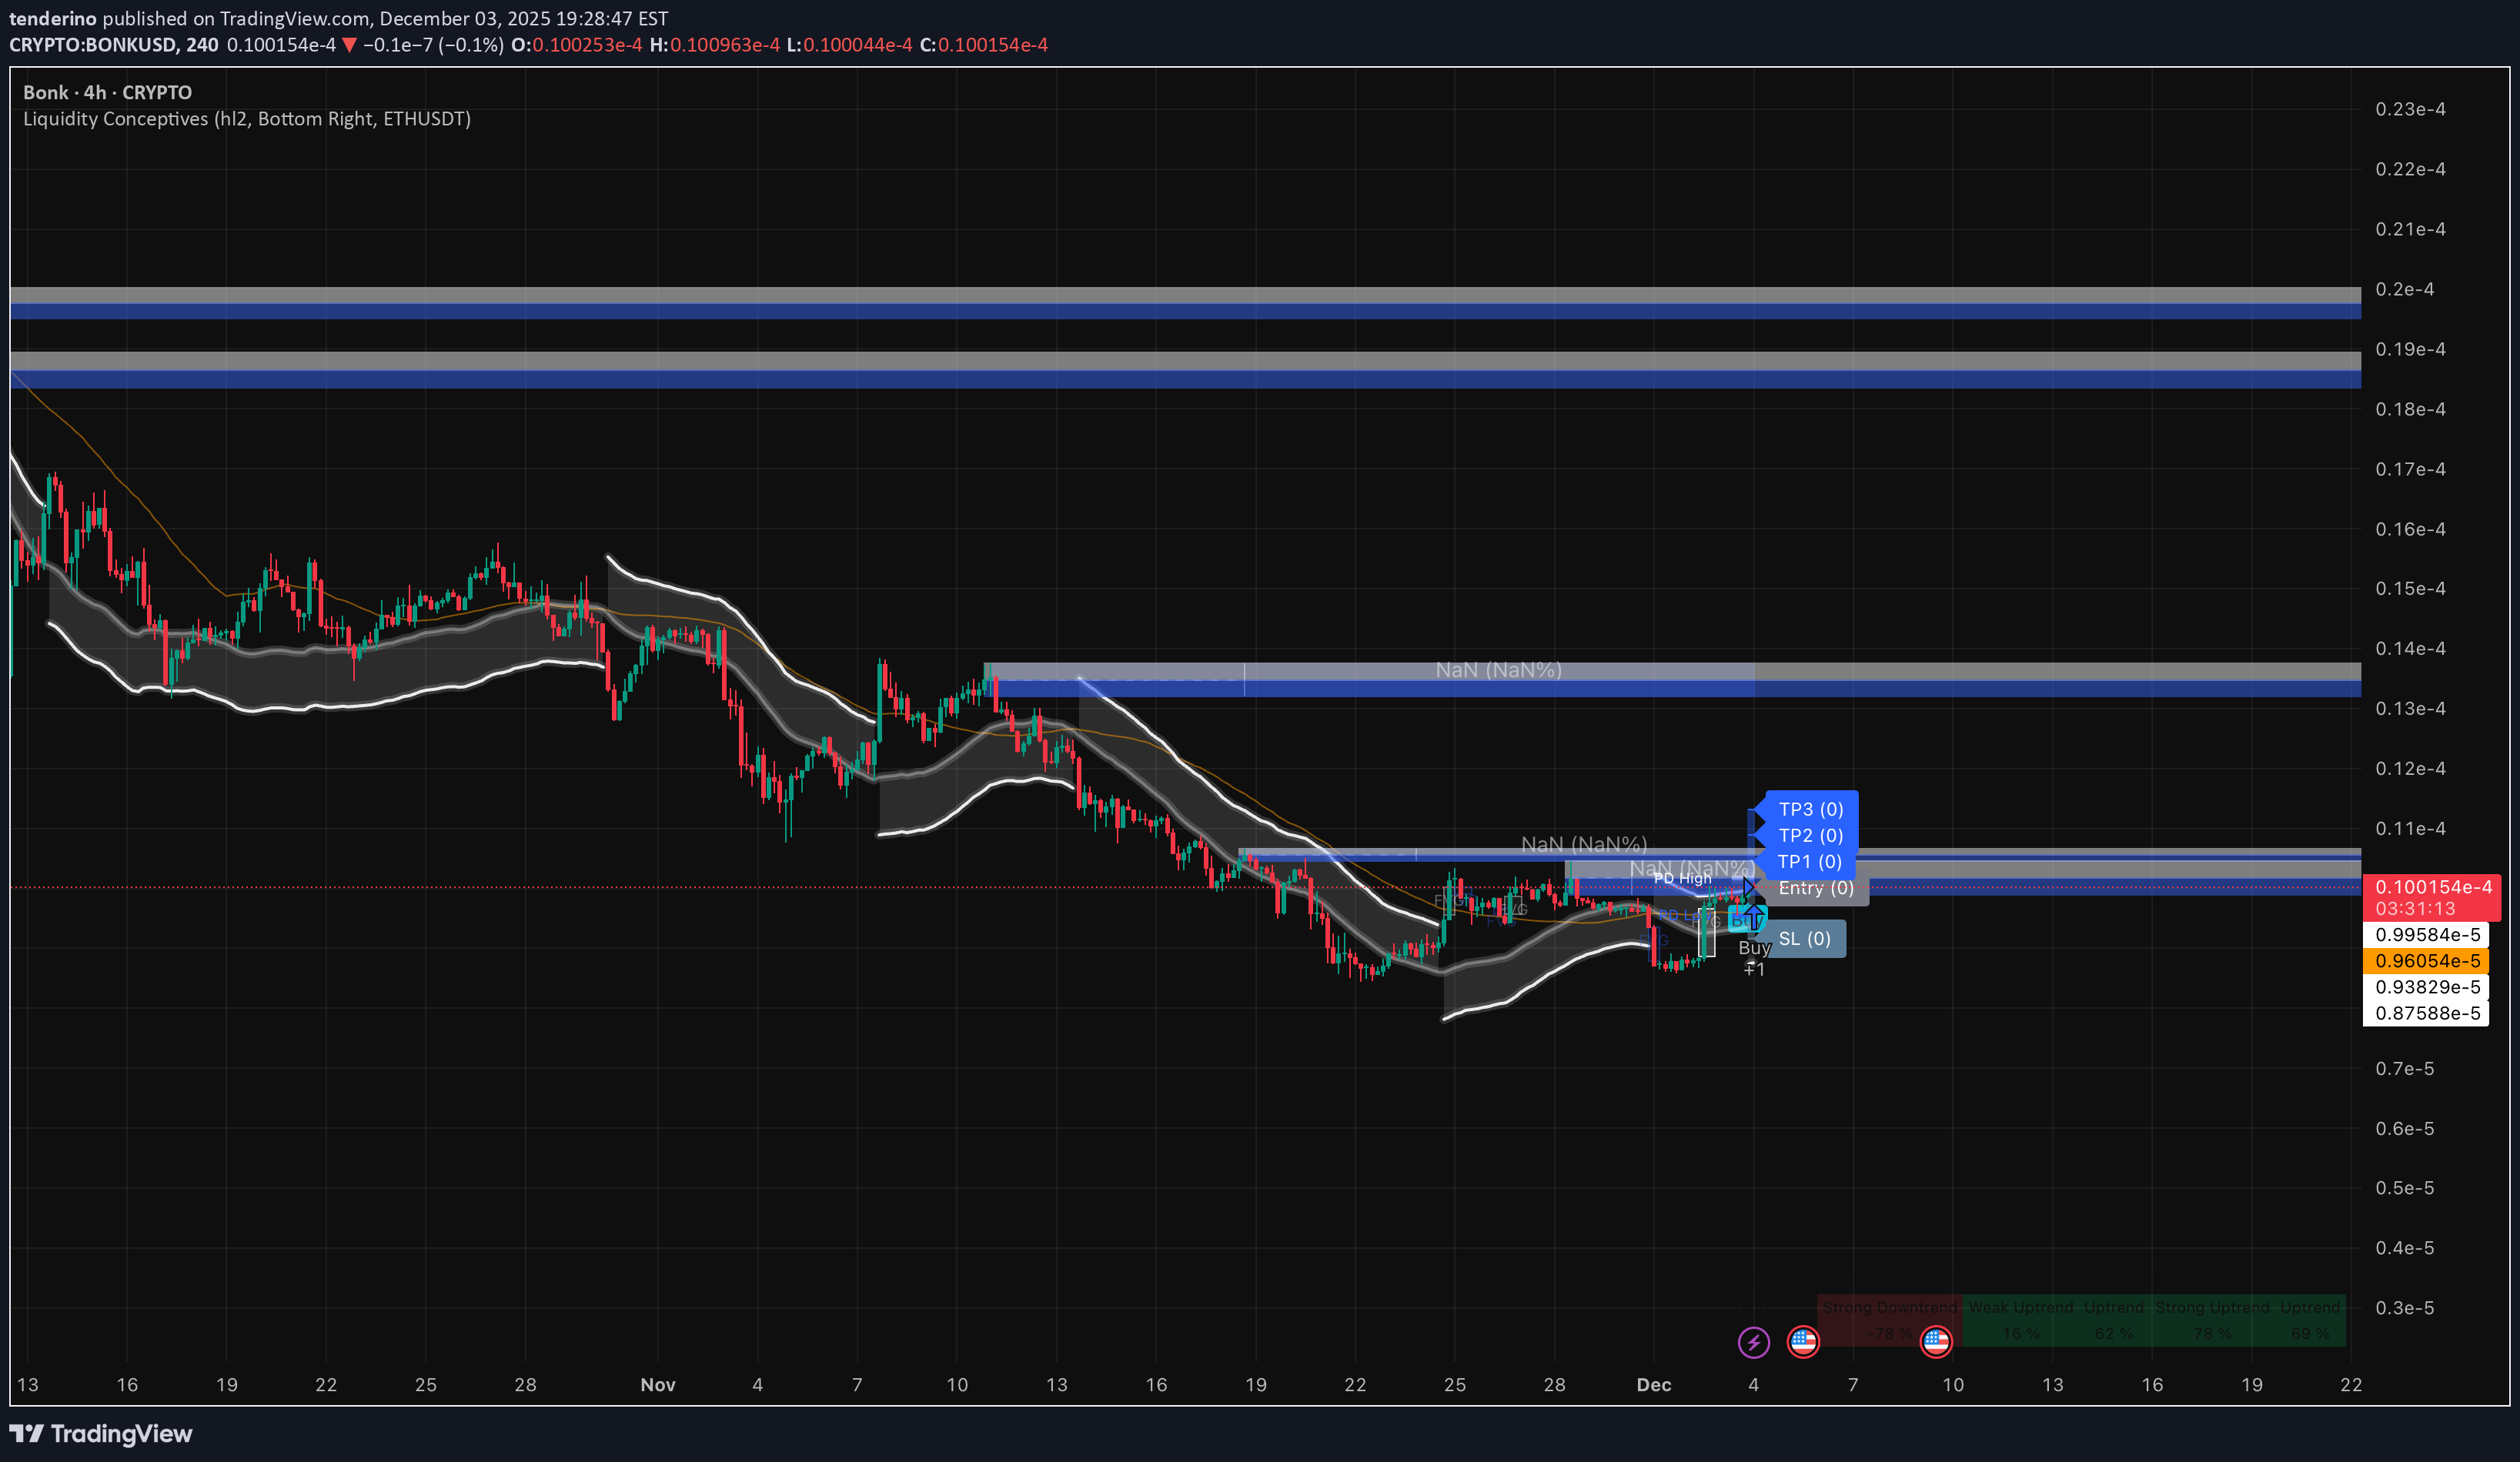Click the second US flag event icon
The image size is (2520, 1462).
coord(1936,1342)
